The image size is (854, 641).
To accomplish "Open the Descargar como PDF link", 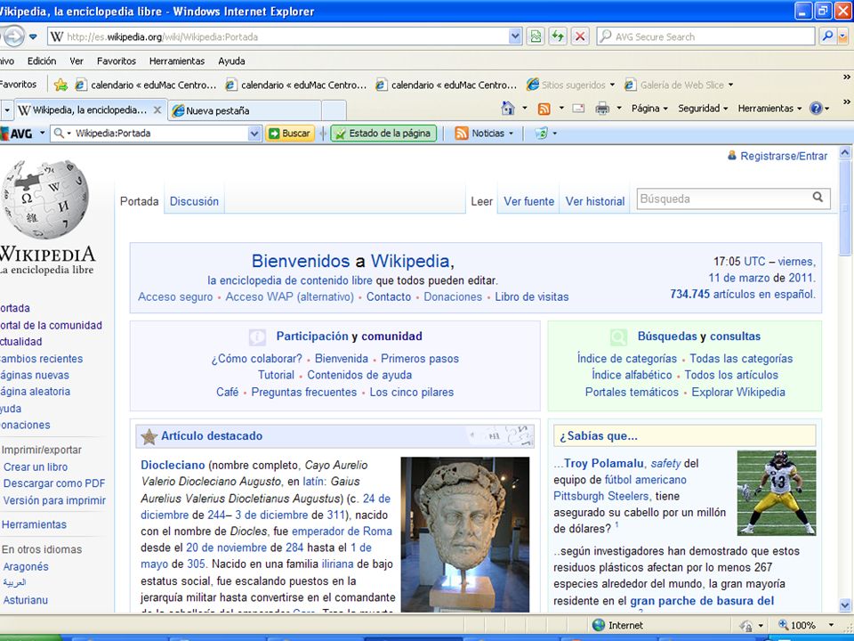I will [x=54, y=483].
